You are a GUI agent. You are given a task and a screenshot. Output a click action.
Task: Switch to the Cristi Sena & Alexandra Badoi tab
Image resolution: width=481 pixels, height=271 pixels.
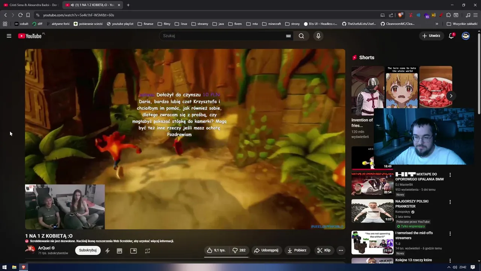coord(31,5)
